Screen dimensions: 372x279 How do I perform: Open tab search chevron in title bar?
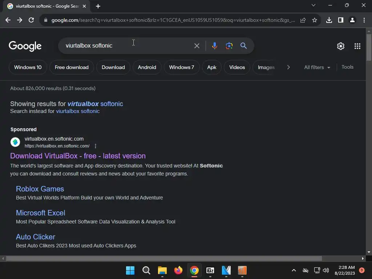pyautogui.click(x=314, y=5)
